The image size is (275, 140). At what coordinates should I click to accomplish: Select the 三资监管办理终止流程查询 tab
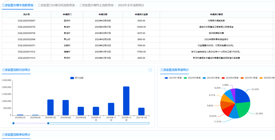pyautogui.click(x=96, y=5)
